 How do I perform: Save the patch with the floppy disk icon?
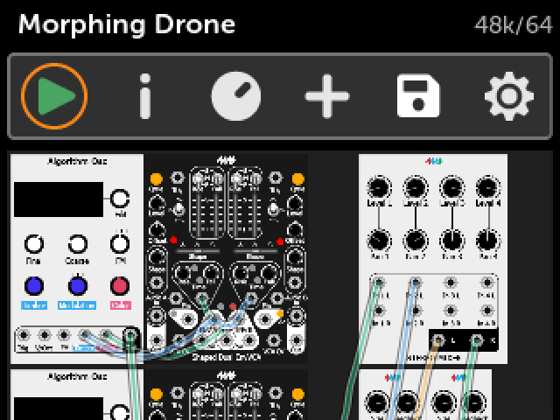coord(418,95)
